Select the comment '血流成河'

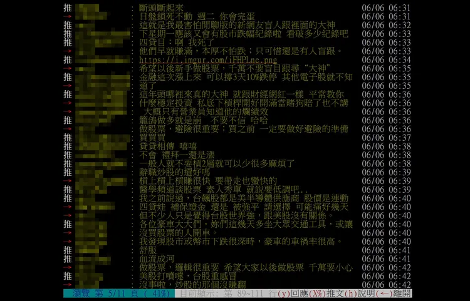click(x=157, y=260)
